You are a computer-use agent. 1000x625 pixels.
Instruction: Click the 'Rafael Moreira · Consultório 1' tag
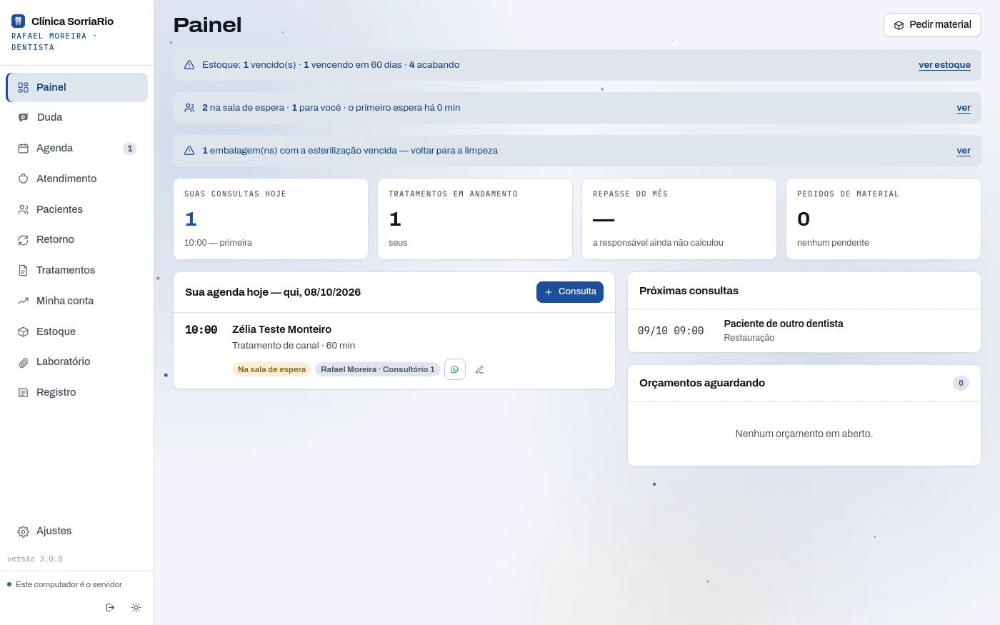pyautogui.click(x=377, y=369)
